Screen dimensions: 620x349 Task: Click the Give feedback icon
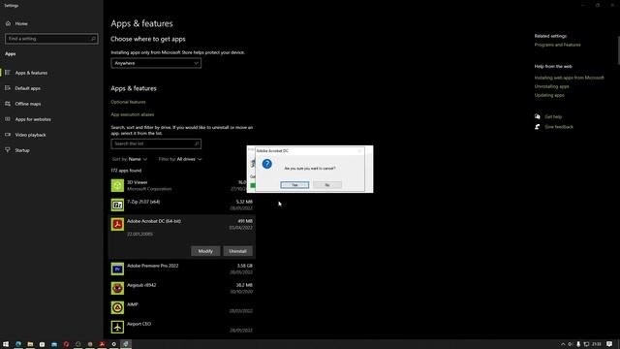coord(538,127)
